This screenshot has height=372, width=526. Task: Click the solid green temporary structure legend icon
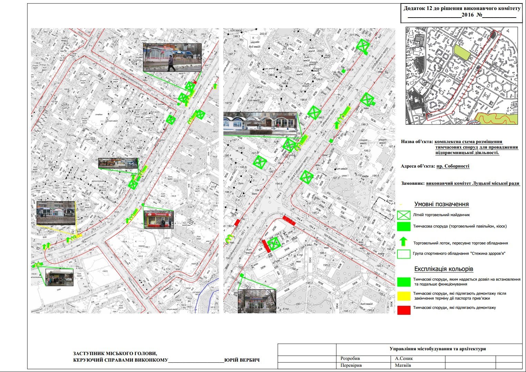(x=404, y=227)
